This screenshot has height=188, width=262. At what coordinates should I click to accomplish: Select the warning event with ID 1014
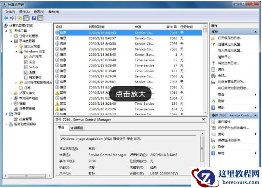[128, 93]
